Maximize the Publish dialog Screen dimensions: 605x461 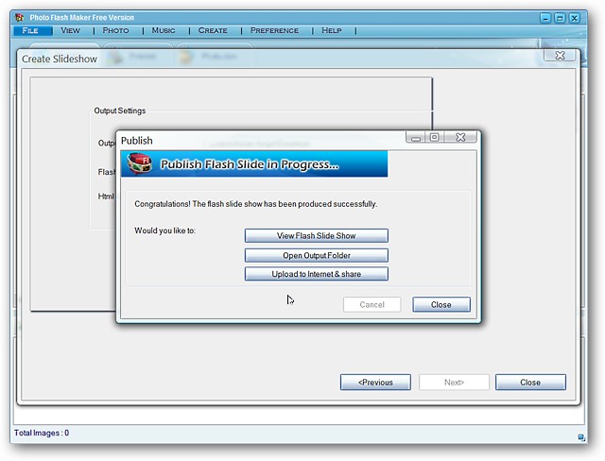coord(435,137)
